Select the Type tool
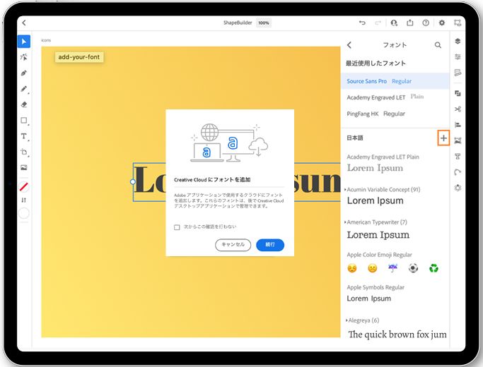483x367 pixels. pos(24,136)
